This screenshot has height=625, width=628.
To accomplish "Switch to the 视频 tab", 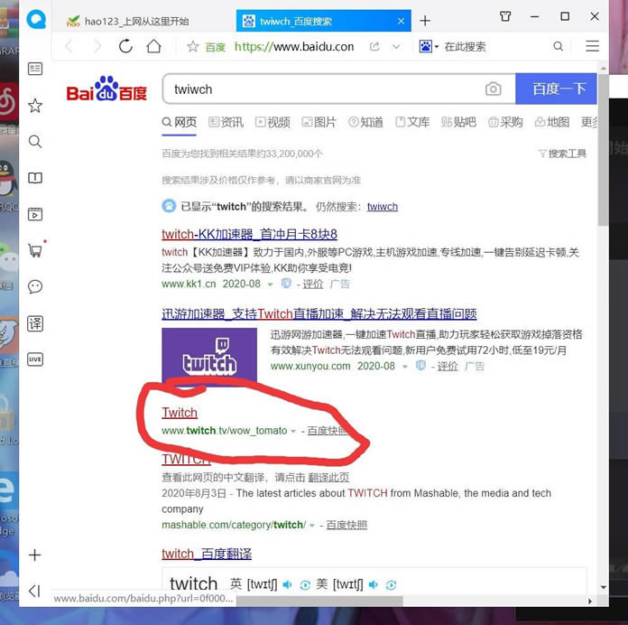I will coord(272,122).
